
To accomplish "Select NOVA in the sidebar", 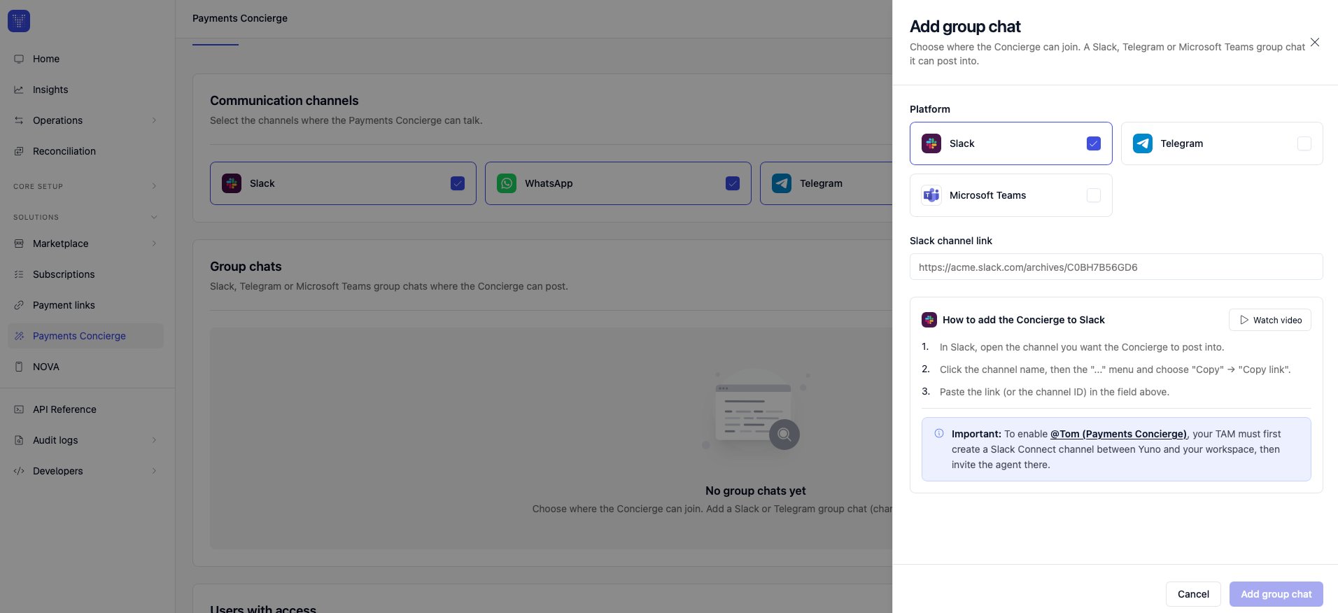I will 85,367.
